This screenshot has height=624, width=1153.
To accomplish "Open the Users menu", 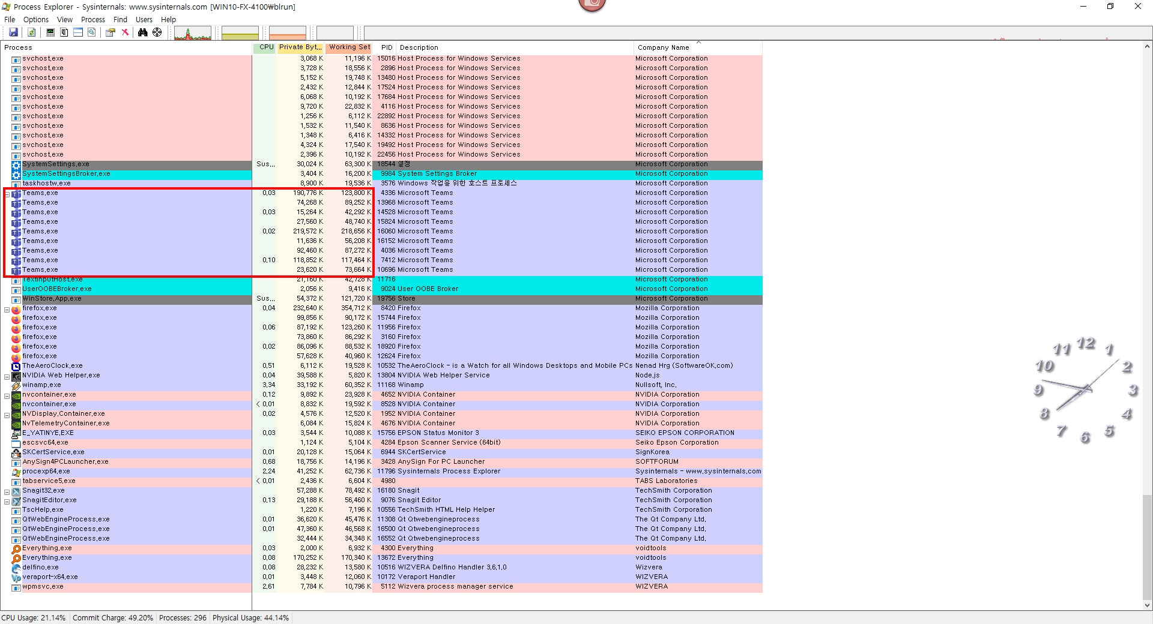I will click(x=144, y=20).
